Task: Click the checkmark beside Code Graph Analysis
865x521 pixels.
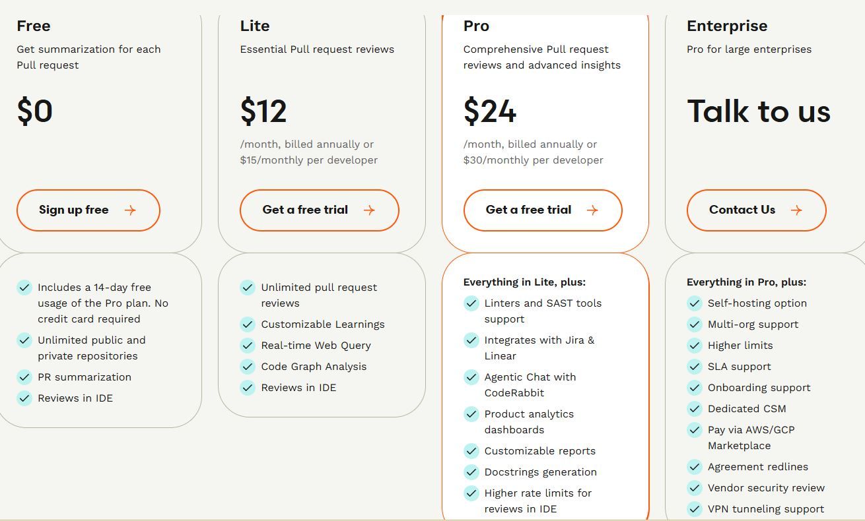Action: coord(248,367)
